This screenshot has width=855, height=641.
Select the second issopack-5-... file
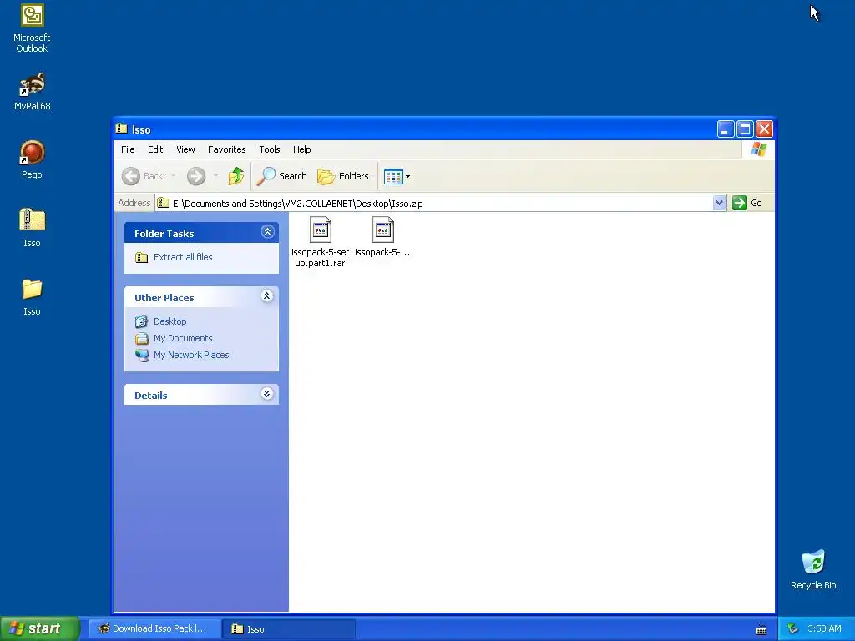click(x=382, y=236)
